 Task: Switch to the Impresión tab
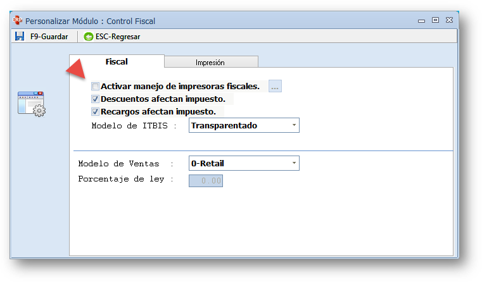pyautogui.click(x=210, y=62)
